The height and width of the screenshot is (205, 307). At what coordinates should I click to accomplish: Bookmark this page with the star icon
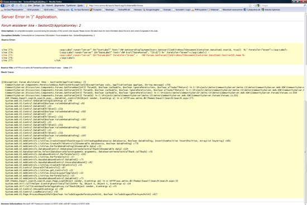tap(250, 6)
